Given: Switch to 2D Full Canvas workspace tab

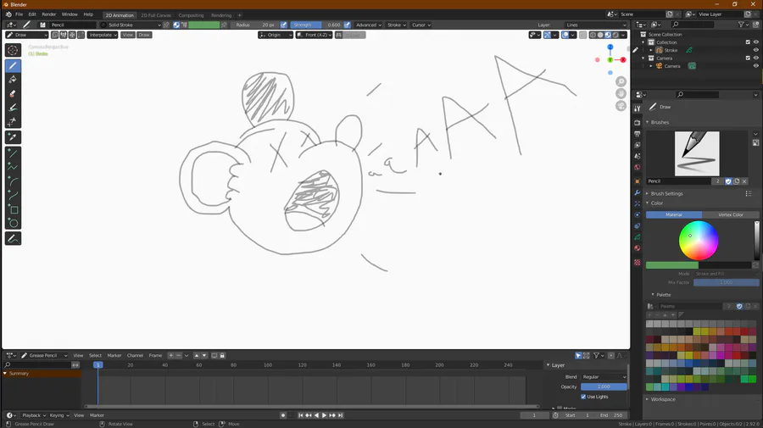Looking at the screenshot, I should point(156,15).
